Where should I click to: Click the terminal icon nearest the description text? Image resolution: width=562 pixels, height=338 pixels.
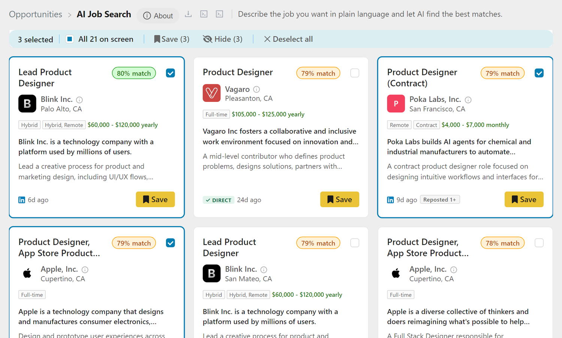[x=220, y=14]
